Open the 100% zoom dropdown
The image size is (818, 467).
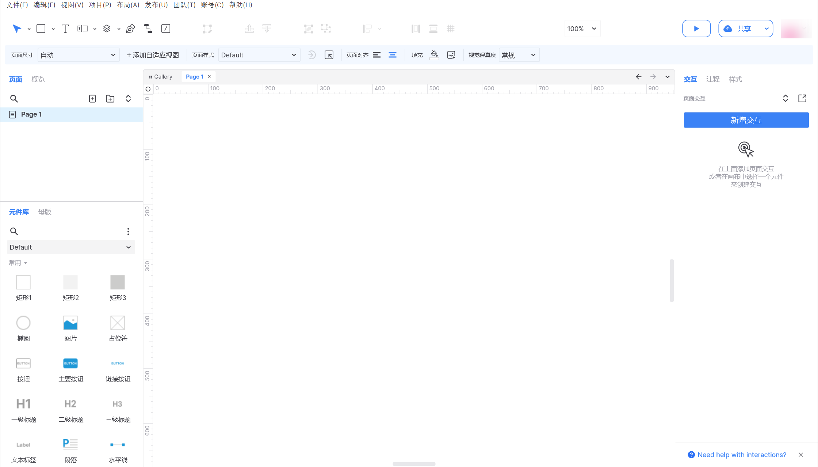tap(582, 29)
